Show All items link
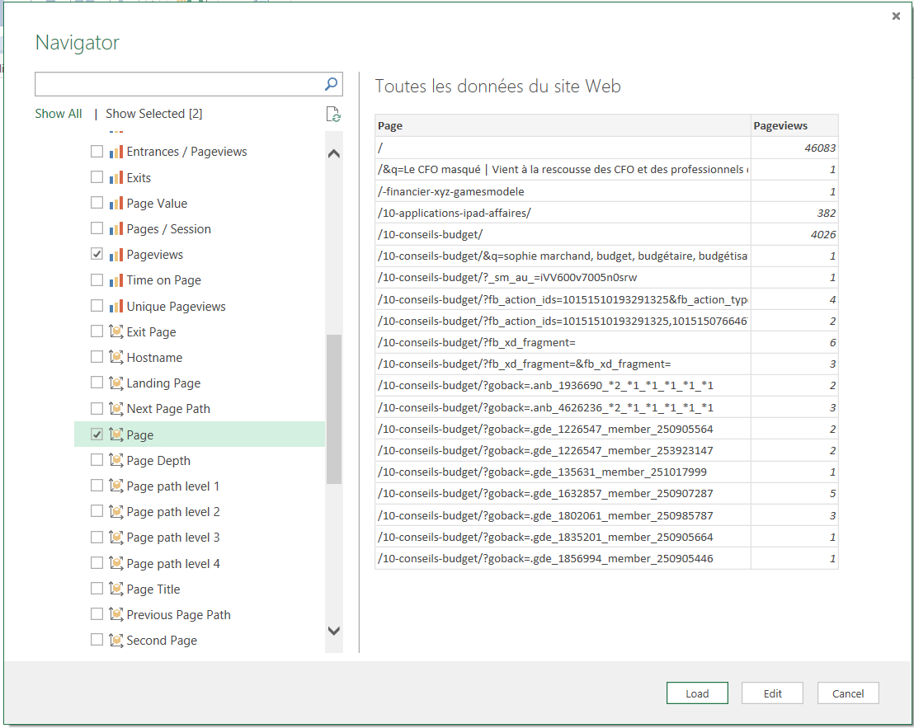The image size is (914, 728). click(59, 114)
